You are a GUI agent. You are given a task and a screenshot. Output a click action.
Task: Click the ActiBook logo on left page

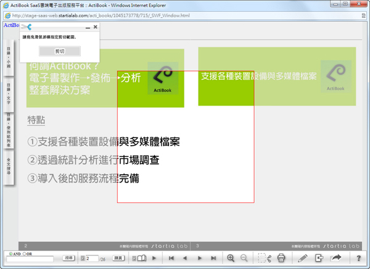pyautogui.click(x=163, y=78)
